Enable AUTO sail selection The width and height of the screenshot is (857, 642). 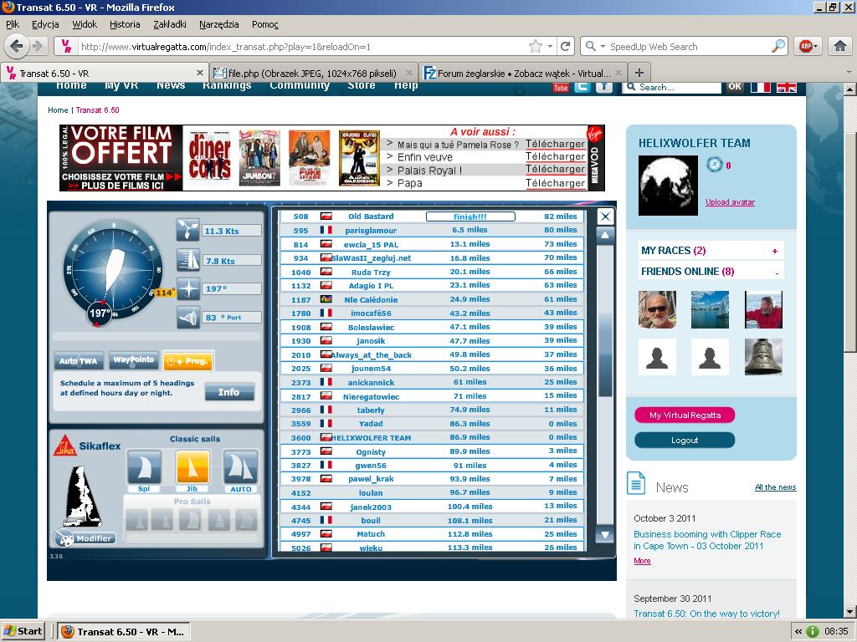tap(240, 468)
